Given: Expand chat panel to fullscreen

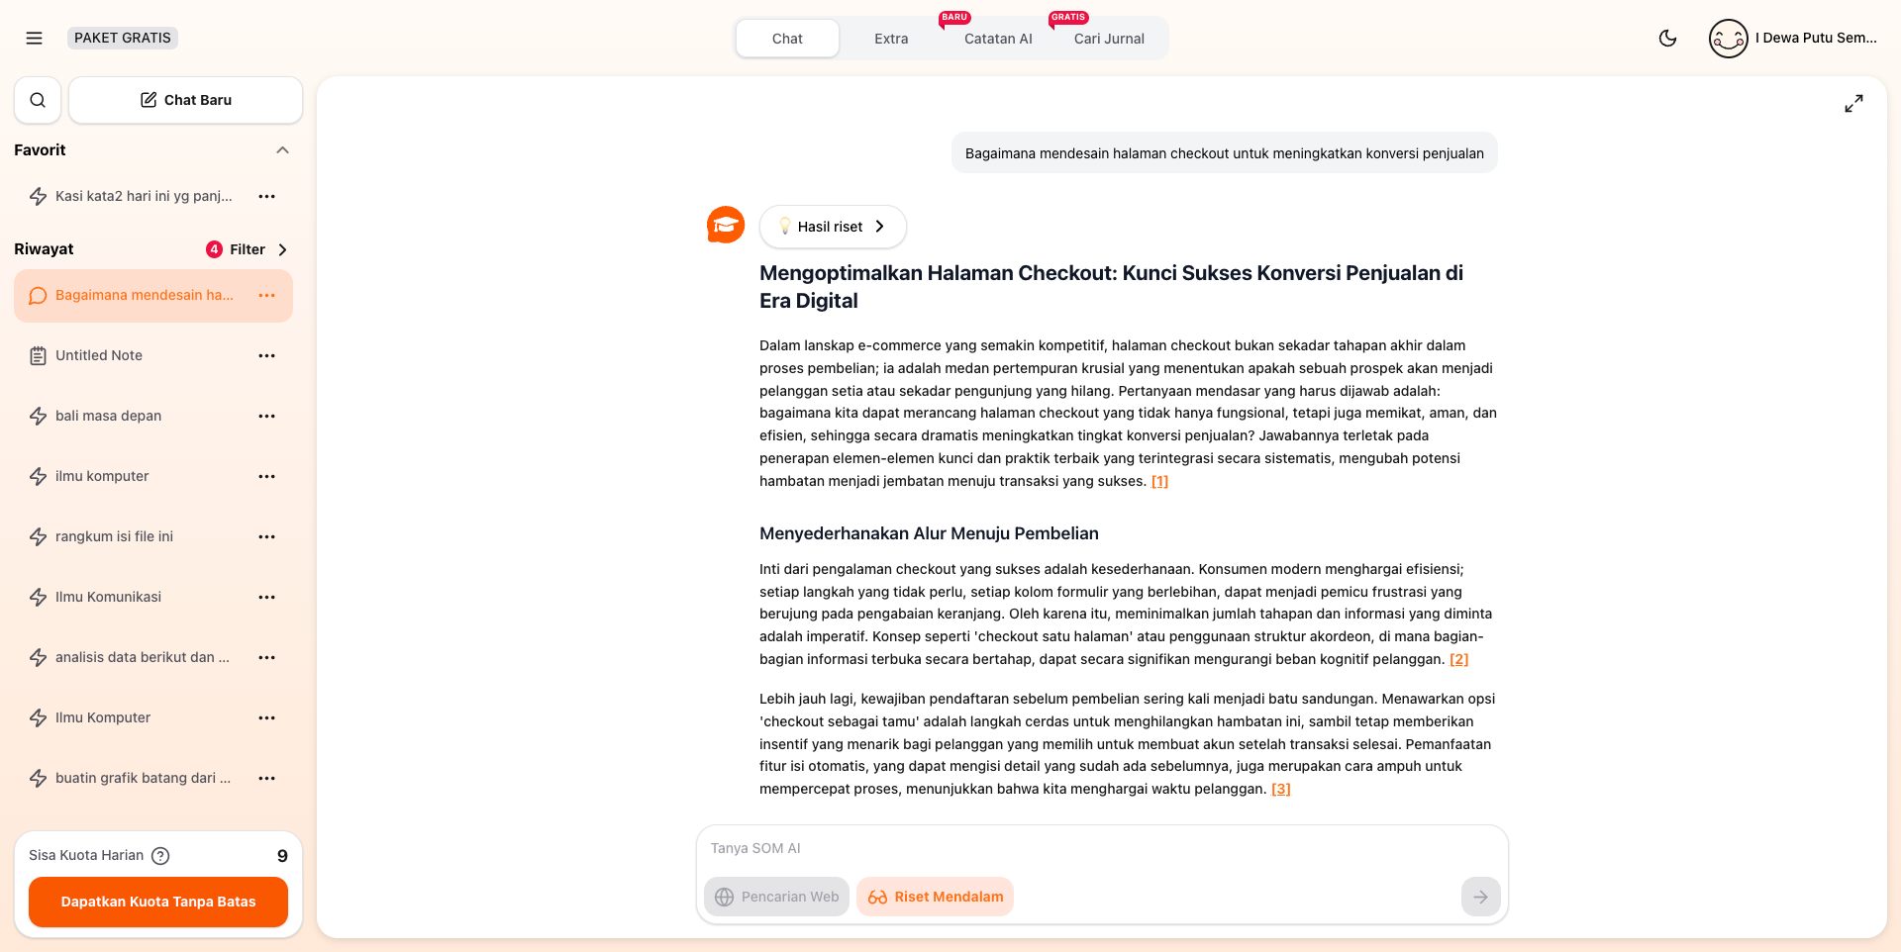Looking at the screenshot, I should pyautogui.click(x=1853, y=104).
